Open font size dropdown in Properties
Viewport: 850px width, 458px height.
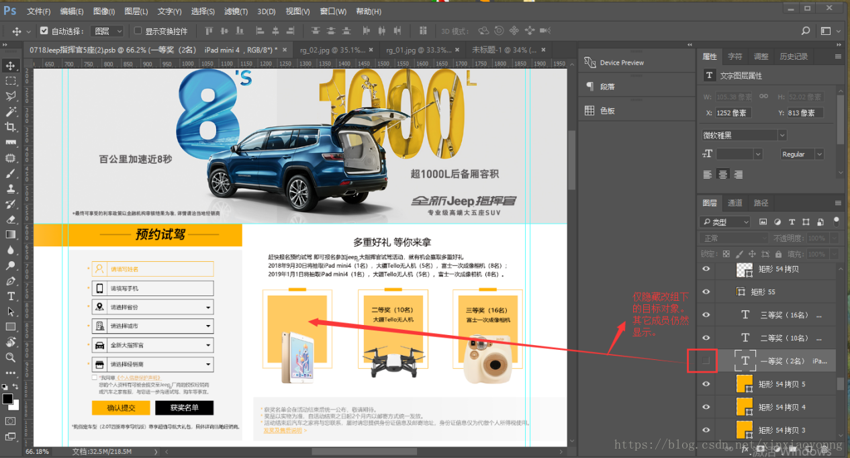(x=758, y=154)
